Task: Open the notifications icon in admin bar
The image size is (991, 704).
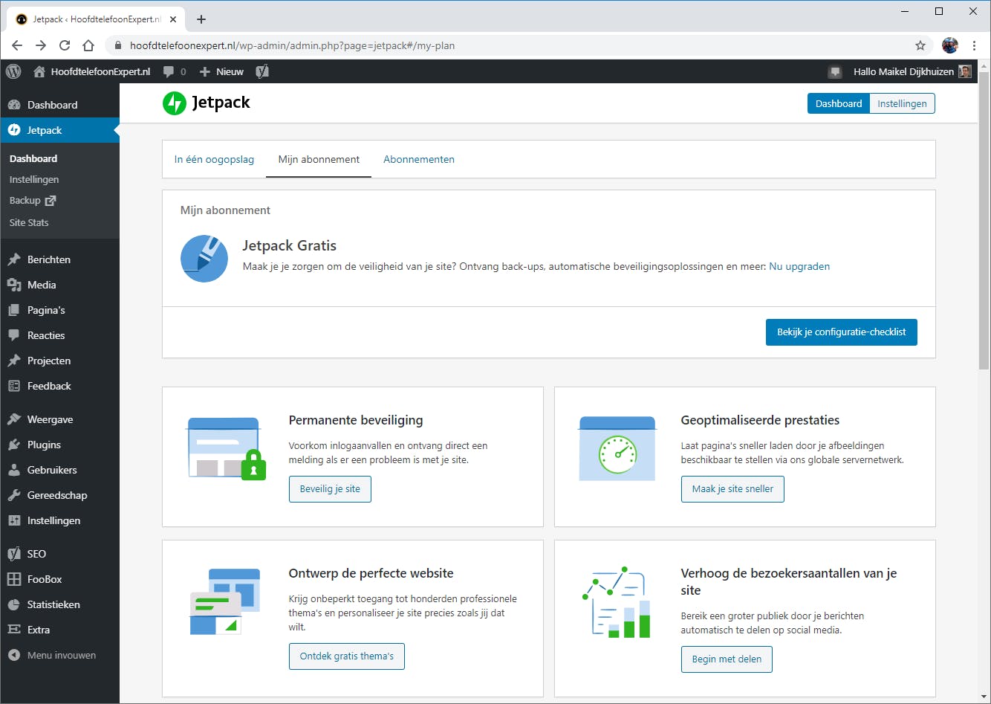Action: click(x=835, y=71)
